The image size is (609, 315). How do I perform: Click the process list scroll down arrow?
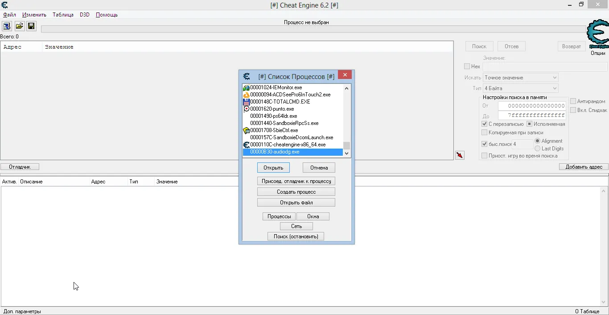347,153
